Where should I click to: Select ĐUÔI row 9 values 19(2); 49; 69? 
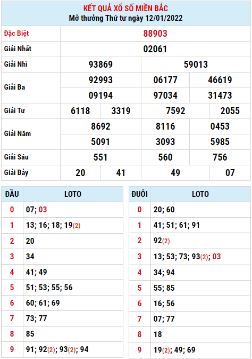coord(174,350)
